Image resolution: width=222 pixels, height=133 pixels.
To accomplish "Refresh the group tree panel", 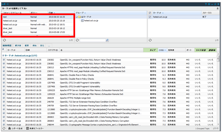I will click(77, 40).
